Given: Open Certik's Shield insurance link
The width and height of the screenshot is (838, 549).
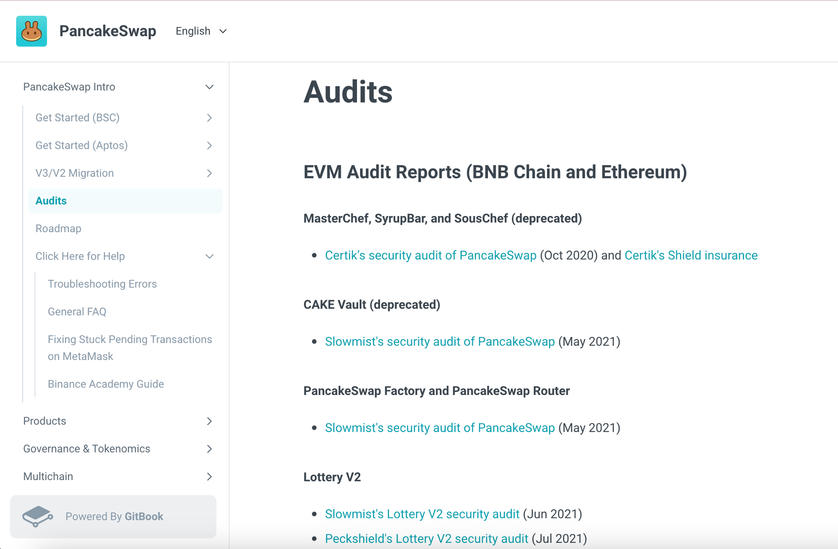Looking at the screenshot, I should point(691,255).
